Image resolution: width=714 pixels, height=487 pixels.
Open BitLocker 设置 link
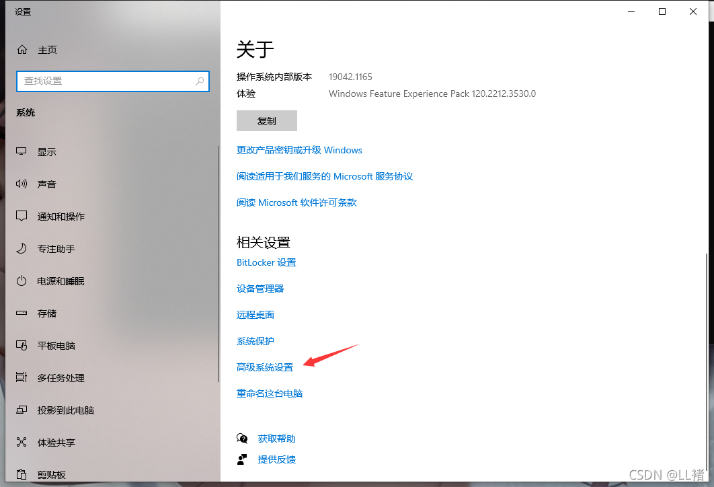[266, 262]
